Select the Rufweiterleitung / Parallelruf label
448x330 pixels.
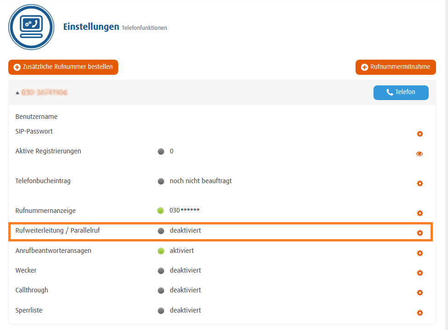[x=57, y=231]
